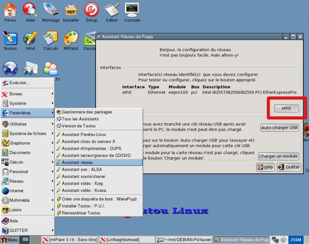Viewport: 309px width, 244px height.
Task: Click the Menu start button
Action: 10,240
